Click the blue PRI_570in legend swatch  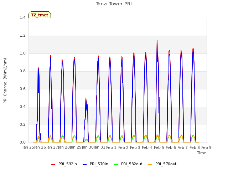85,165
